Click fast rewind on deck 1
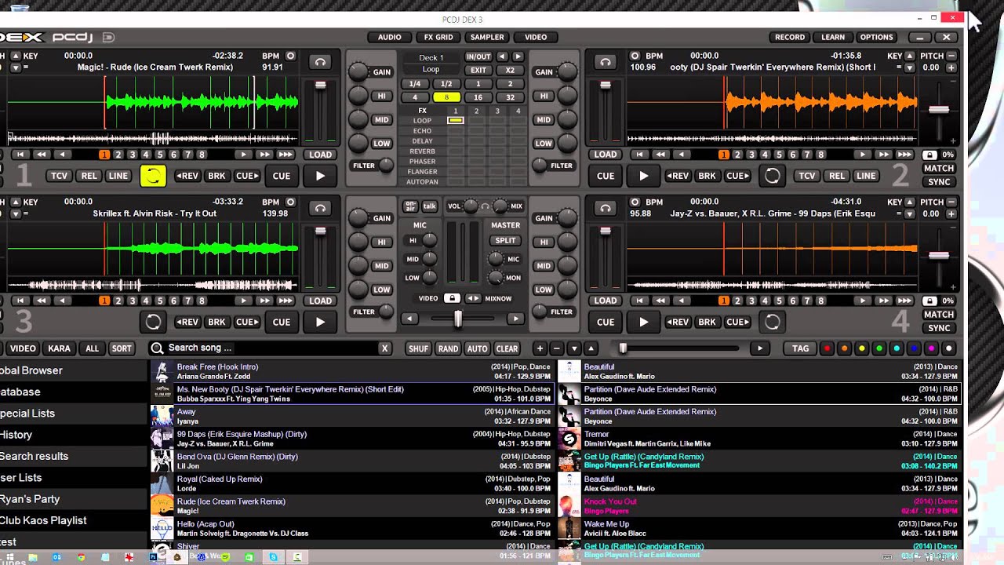 pos(42,155)
